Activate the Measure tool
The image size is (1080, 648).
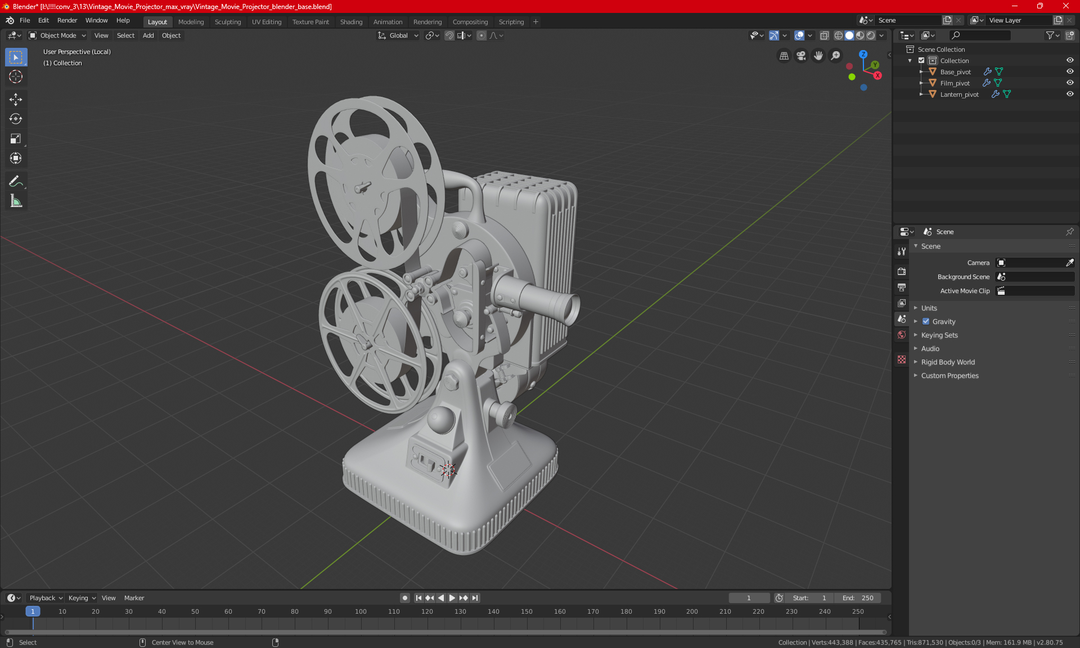tap(16, 201)
